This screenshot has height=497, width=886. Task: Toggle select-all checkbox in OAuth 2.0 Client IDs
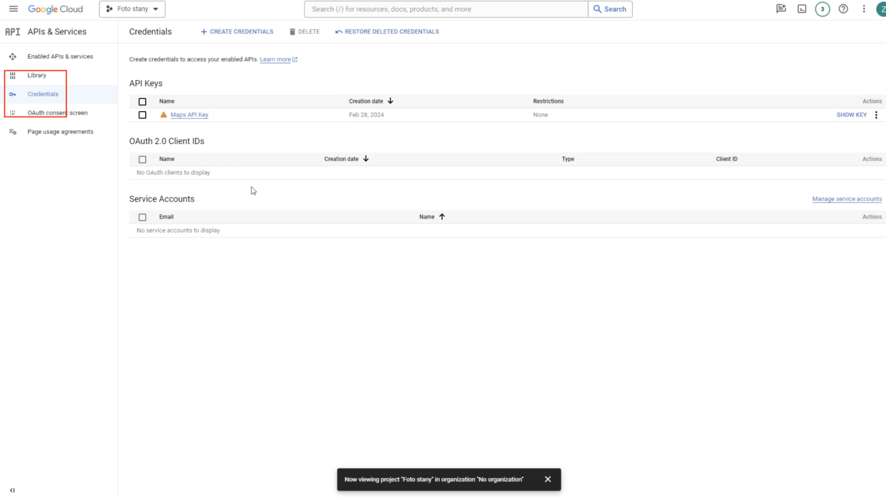pos(142,159)
